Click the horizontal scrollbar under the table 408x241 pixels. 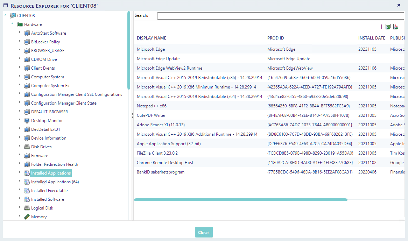(x=240, y=200)
